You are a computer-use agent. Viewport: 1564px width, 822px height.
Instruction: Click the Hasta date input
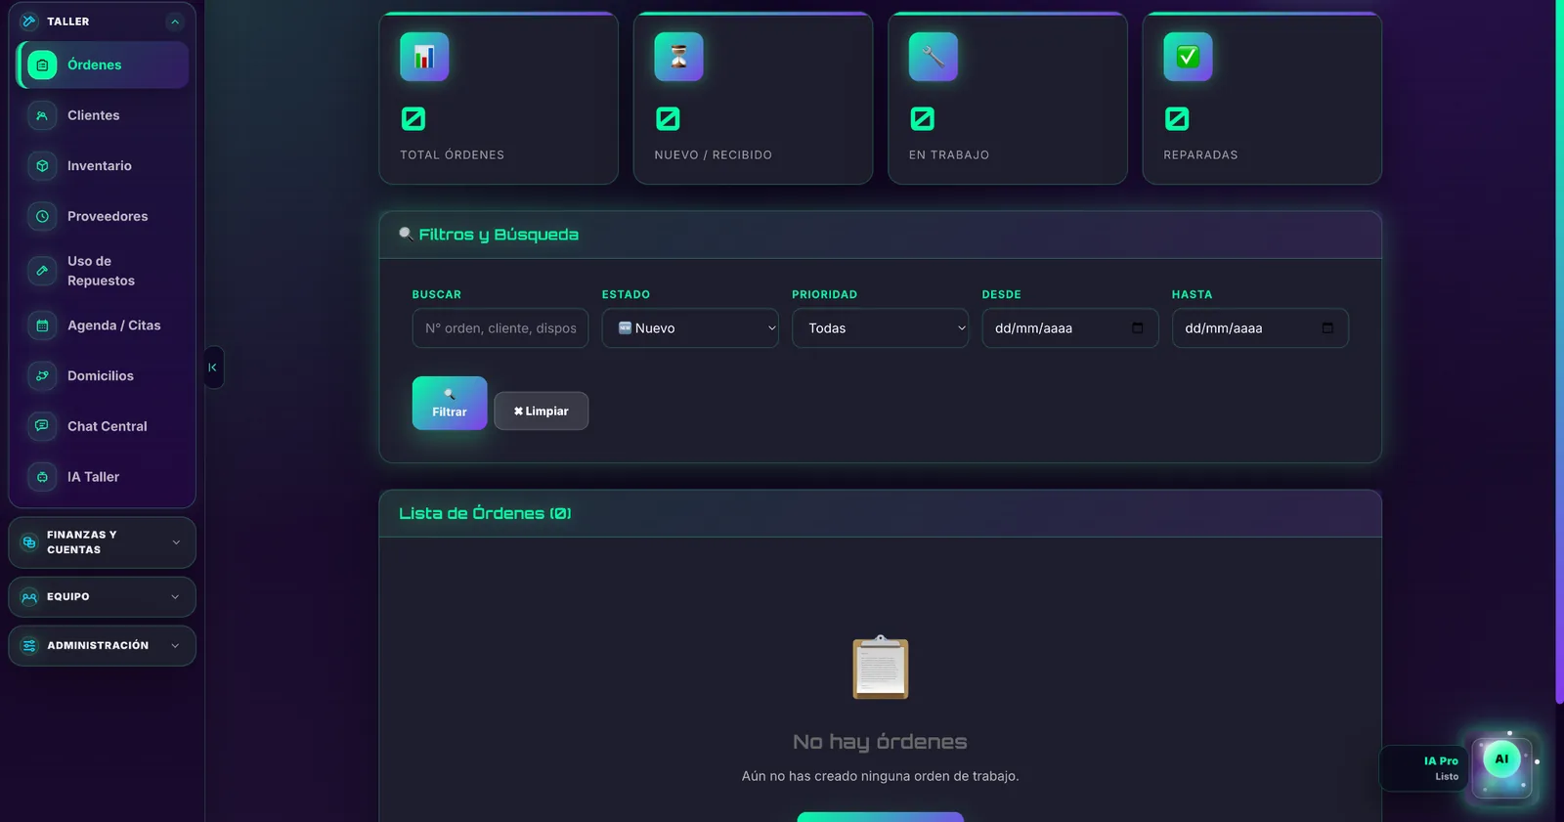(1260, 328)
